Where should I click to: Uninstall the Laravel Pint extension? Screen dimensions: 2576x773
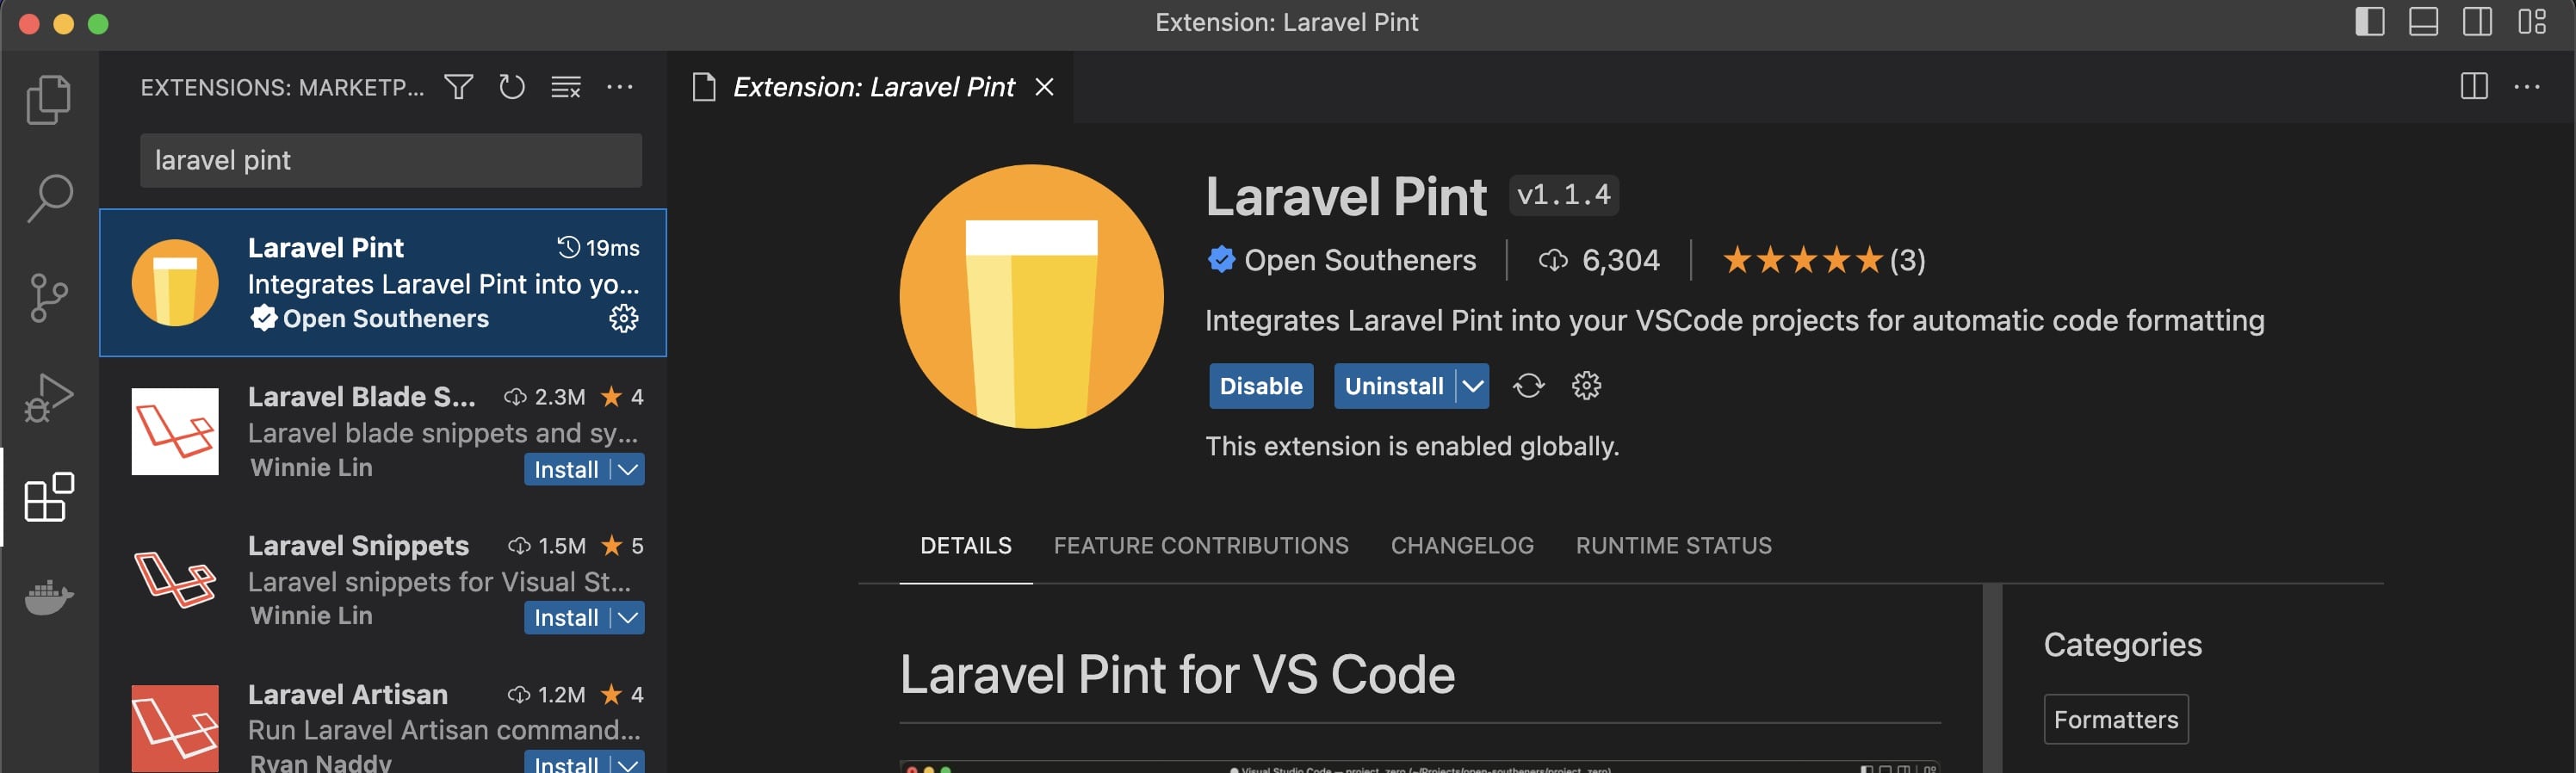[x=1394, y=386]
